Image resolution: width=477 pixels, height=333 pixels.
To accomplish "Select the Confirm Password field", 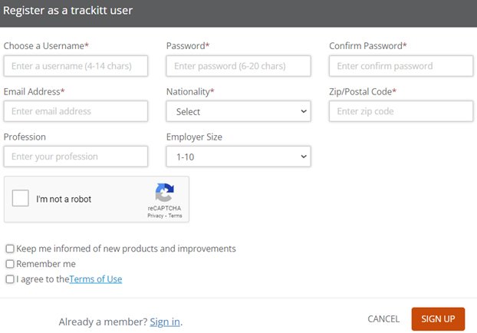I will pyautogui.click(x=401, y=66).
